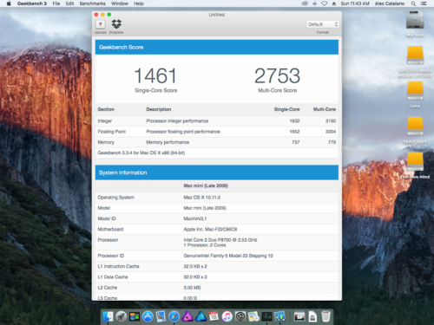Click the eject icon in menu bar
The width and height of the screenshot is (434, 325).
pos(334,3)
